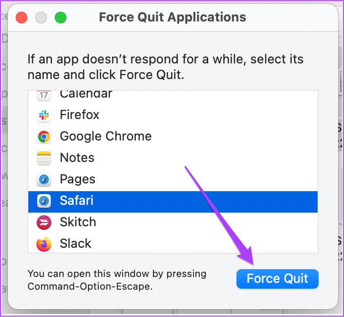Choose the Google Chrome label in the list
Viewport: 344px width, 317px height.
(106, 137)
